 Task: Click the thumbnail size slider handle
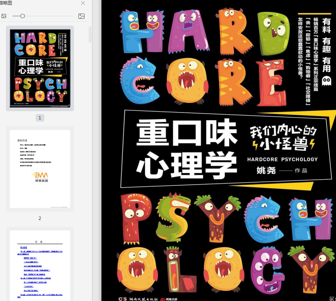pos(23,16)
